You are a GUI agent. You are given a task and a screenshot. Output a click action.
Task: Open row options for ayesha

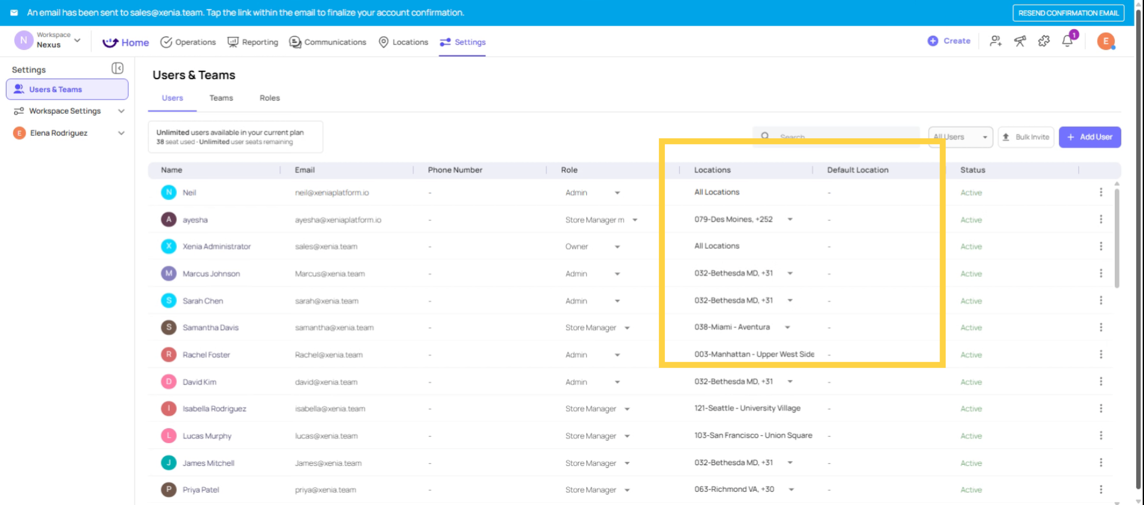[1101, 220]
